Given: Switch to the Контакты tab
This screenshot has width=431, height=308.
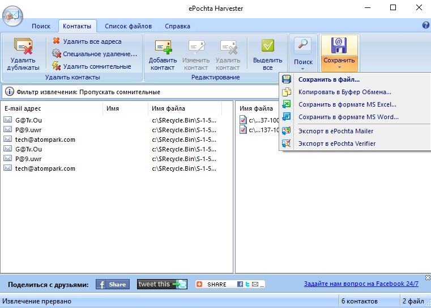Looking at the screenshot, I should [x=77, y=26].
